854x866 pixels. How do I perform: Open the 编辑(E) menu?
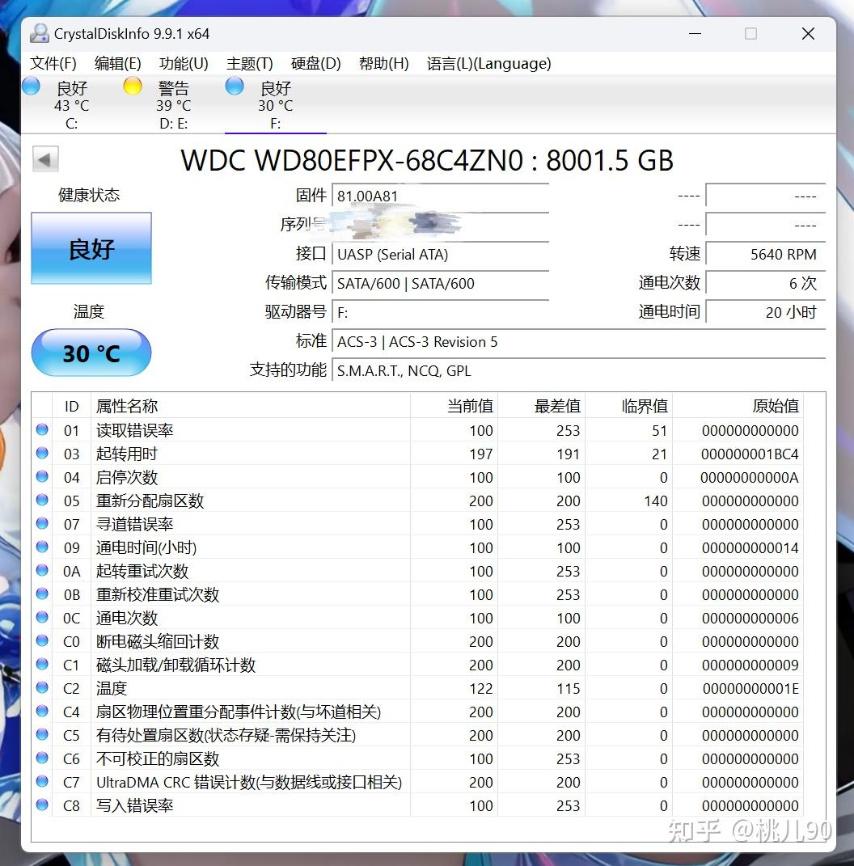[x=117, y=64]
